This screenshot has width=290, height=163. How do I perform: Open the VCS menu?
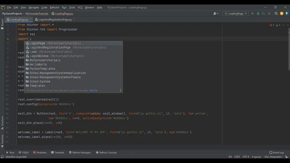(x=80, y=7)
